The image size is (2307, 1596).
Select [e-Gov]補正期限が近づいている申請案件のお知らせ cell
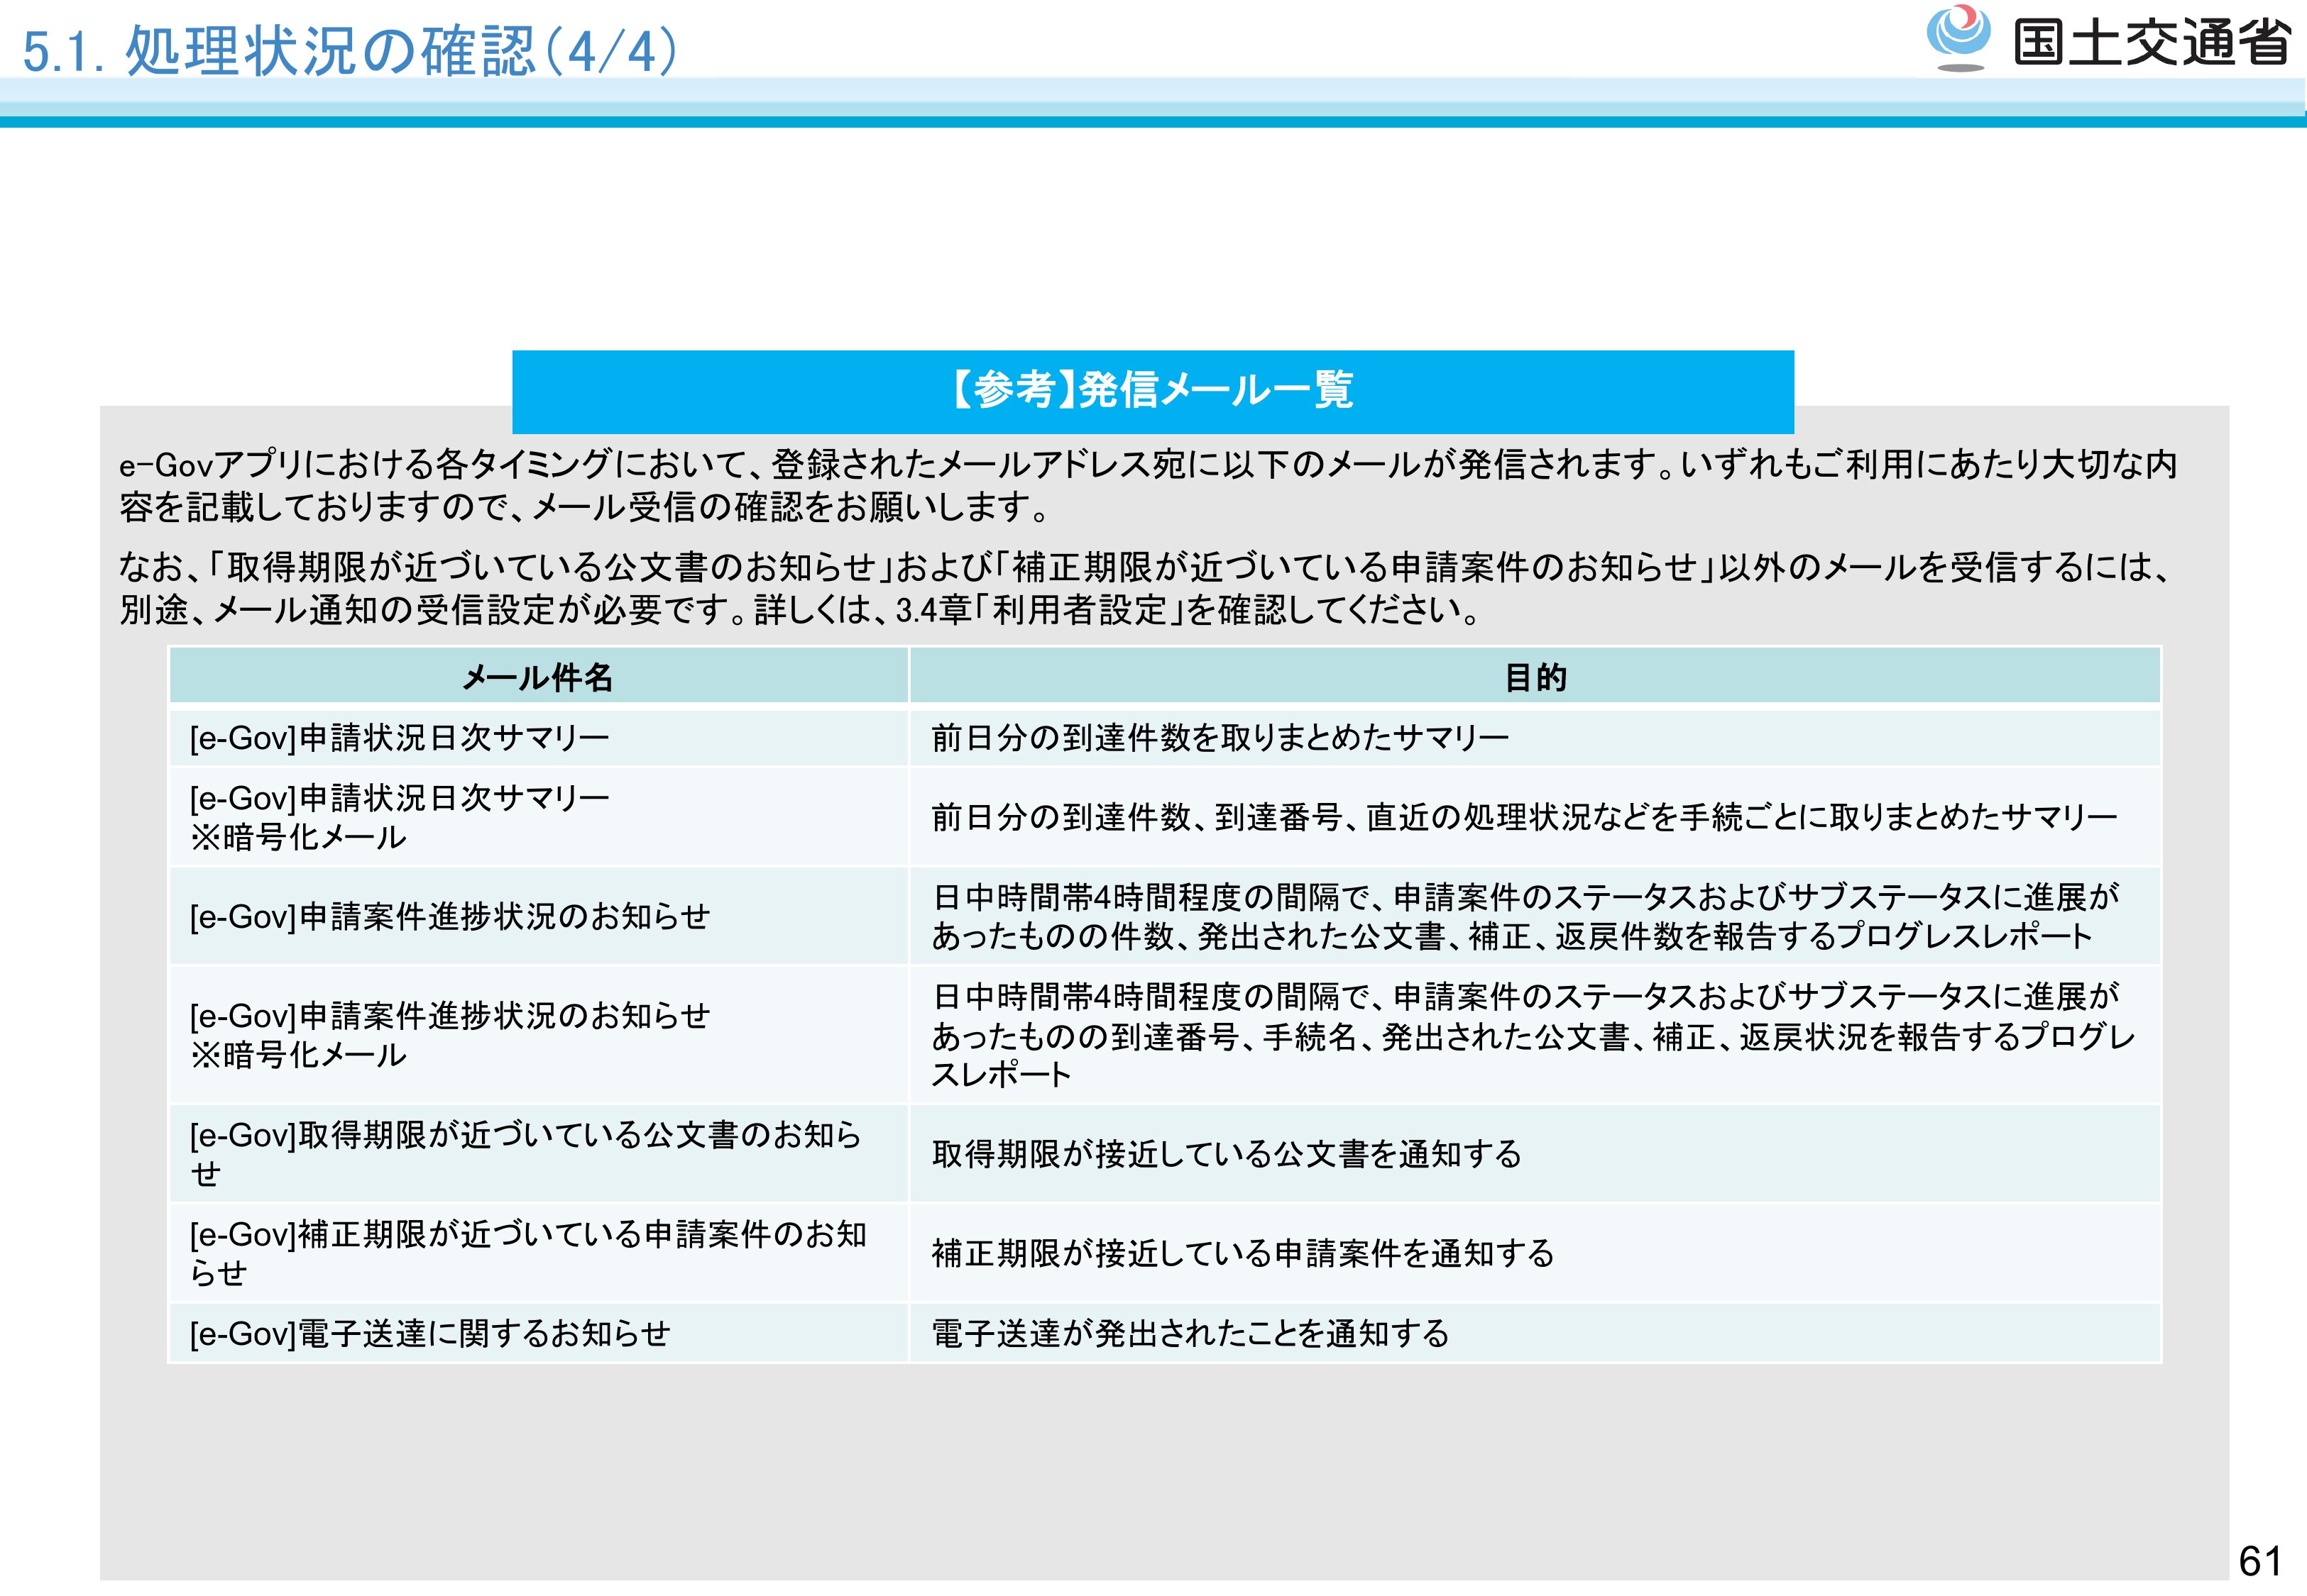click(527, 1252)
